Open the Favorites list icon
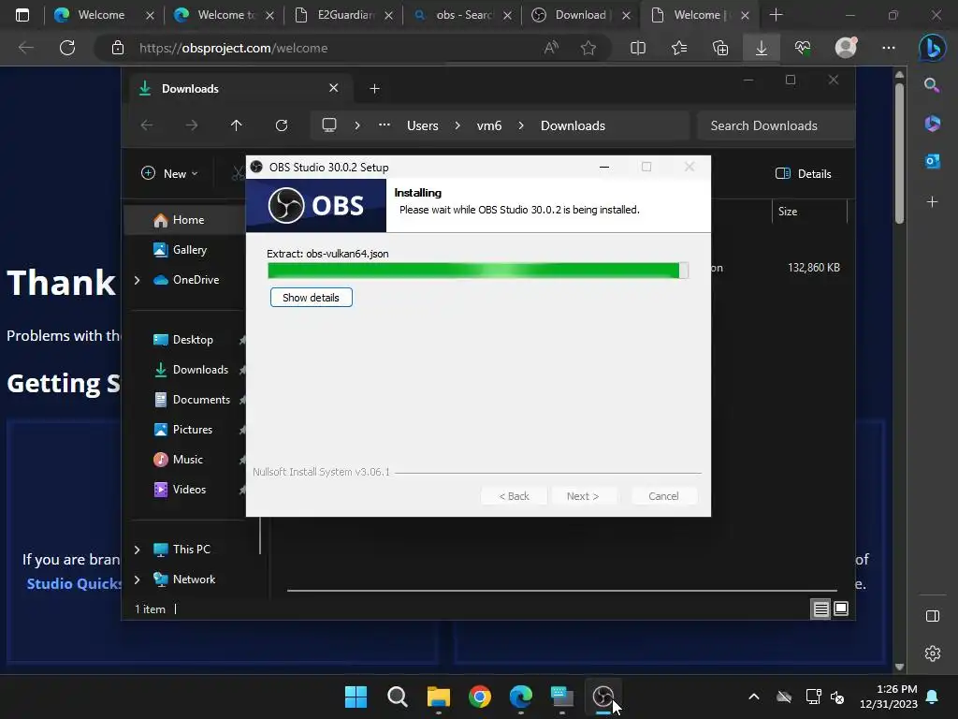Image resolution: width=958 pixels, height=719 pixels. pos(679,48)
